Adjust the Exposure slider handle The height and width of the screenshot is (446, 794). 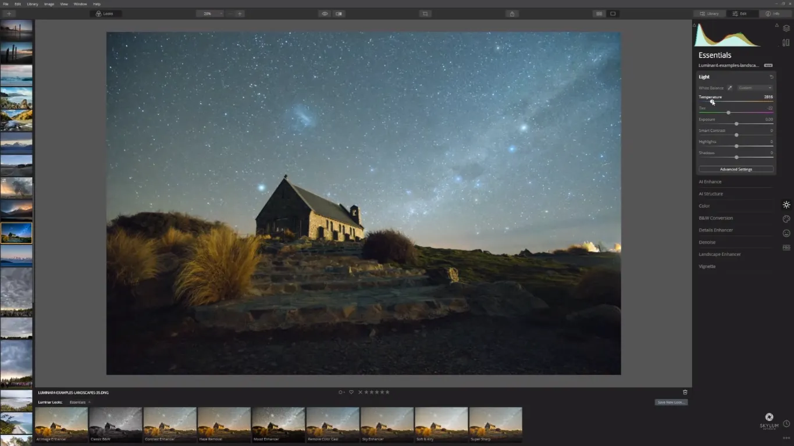(x=736, y=124)
